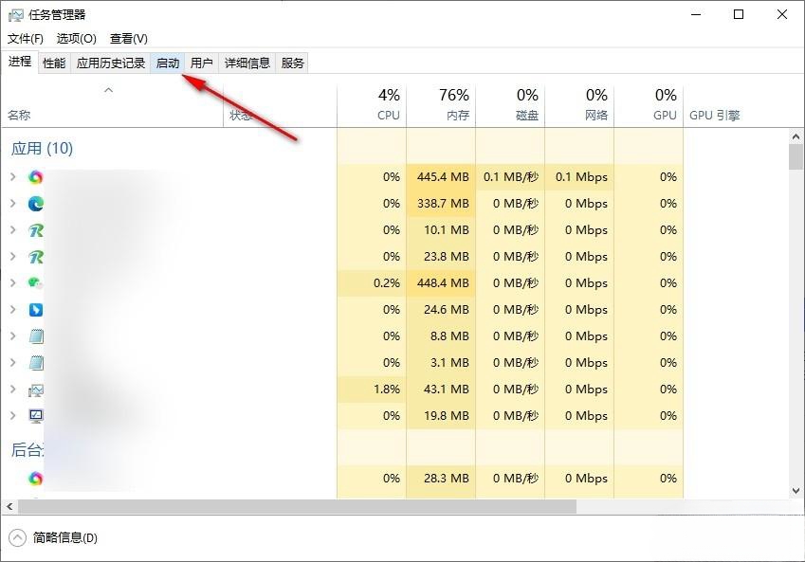Image resolution: width=805 pixels, height=562 pixels.
Task: Click the circled up-arrow icon beside 简略信息
Action: (17, 538)
